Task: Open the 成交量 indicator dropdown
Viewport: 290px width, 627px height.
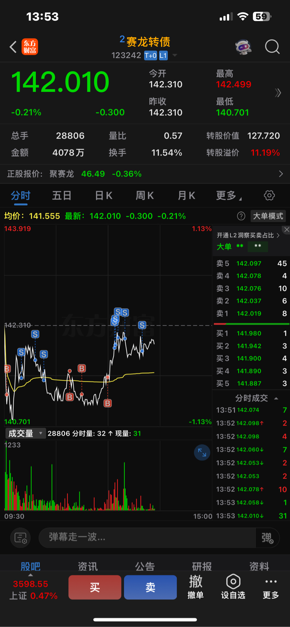Action: pos(25,433)
